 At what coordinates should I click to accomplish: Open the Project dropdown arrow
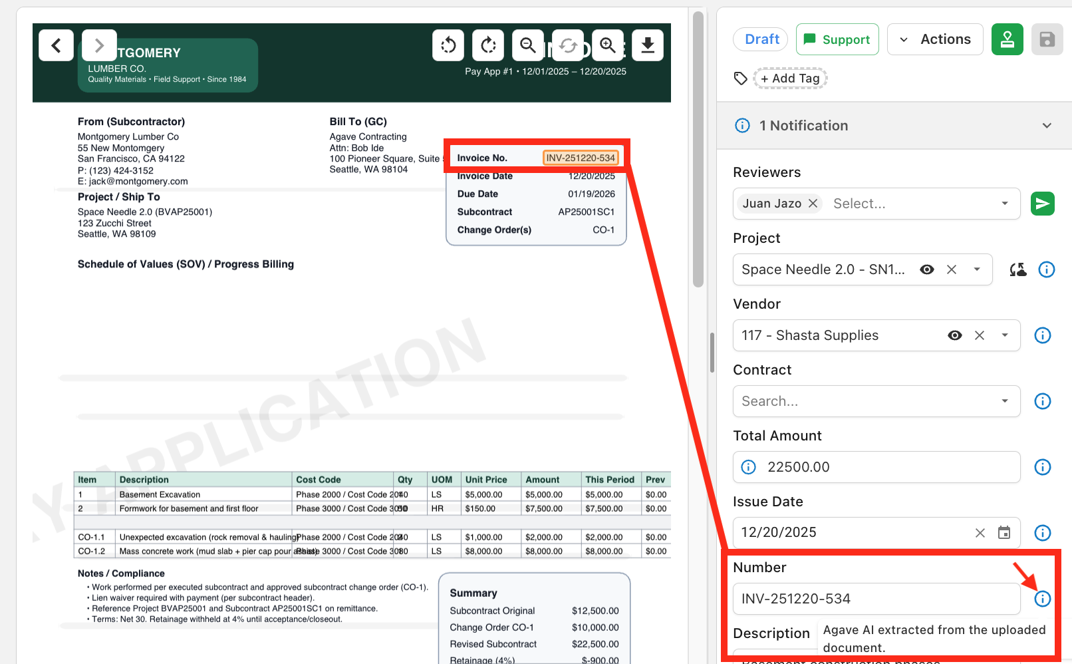point(977,269)
